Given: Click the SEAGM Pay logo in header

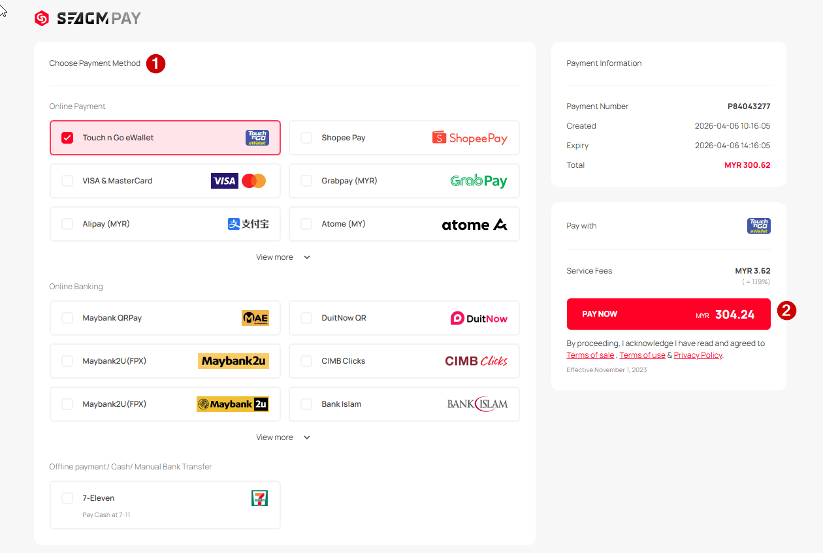Looking at the screenshot, I should tap(88, 19).
